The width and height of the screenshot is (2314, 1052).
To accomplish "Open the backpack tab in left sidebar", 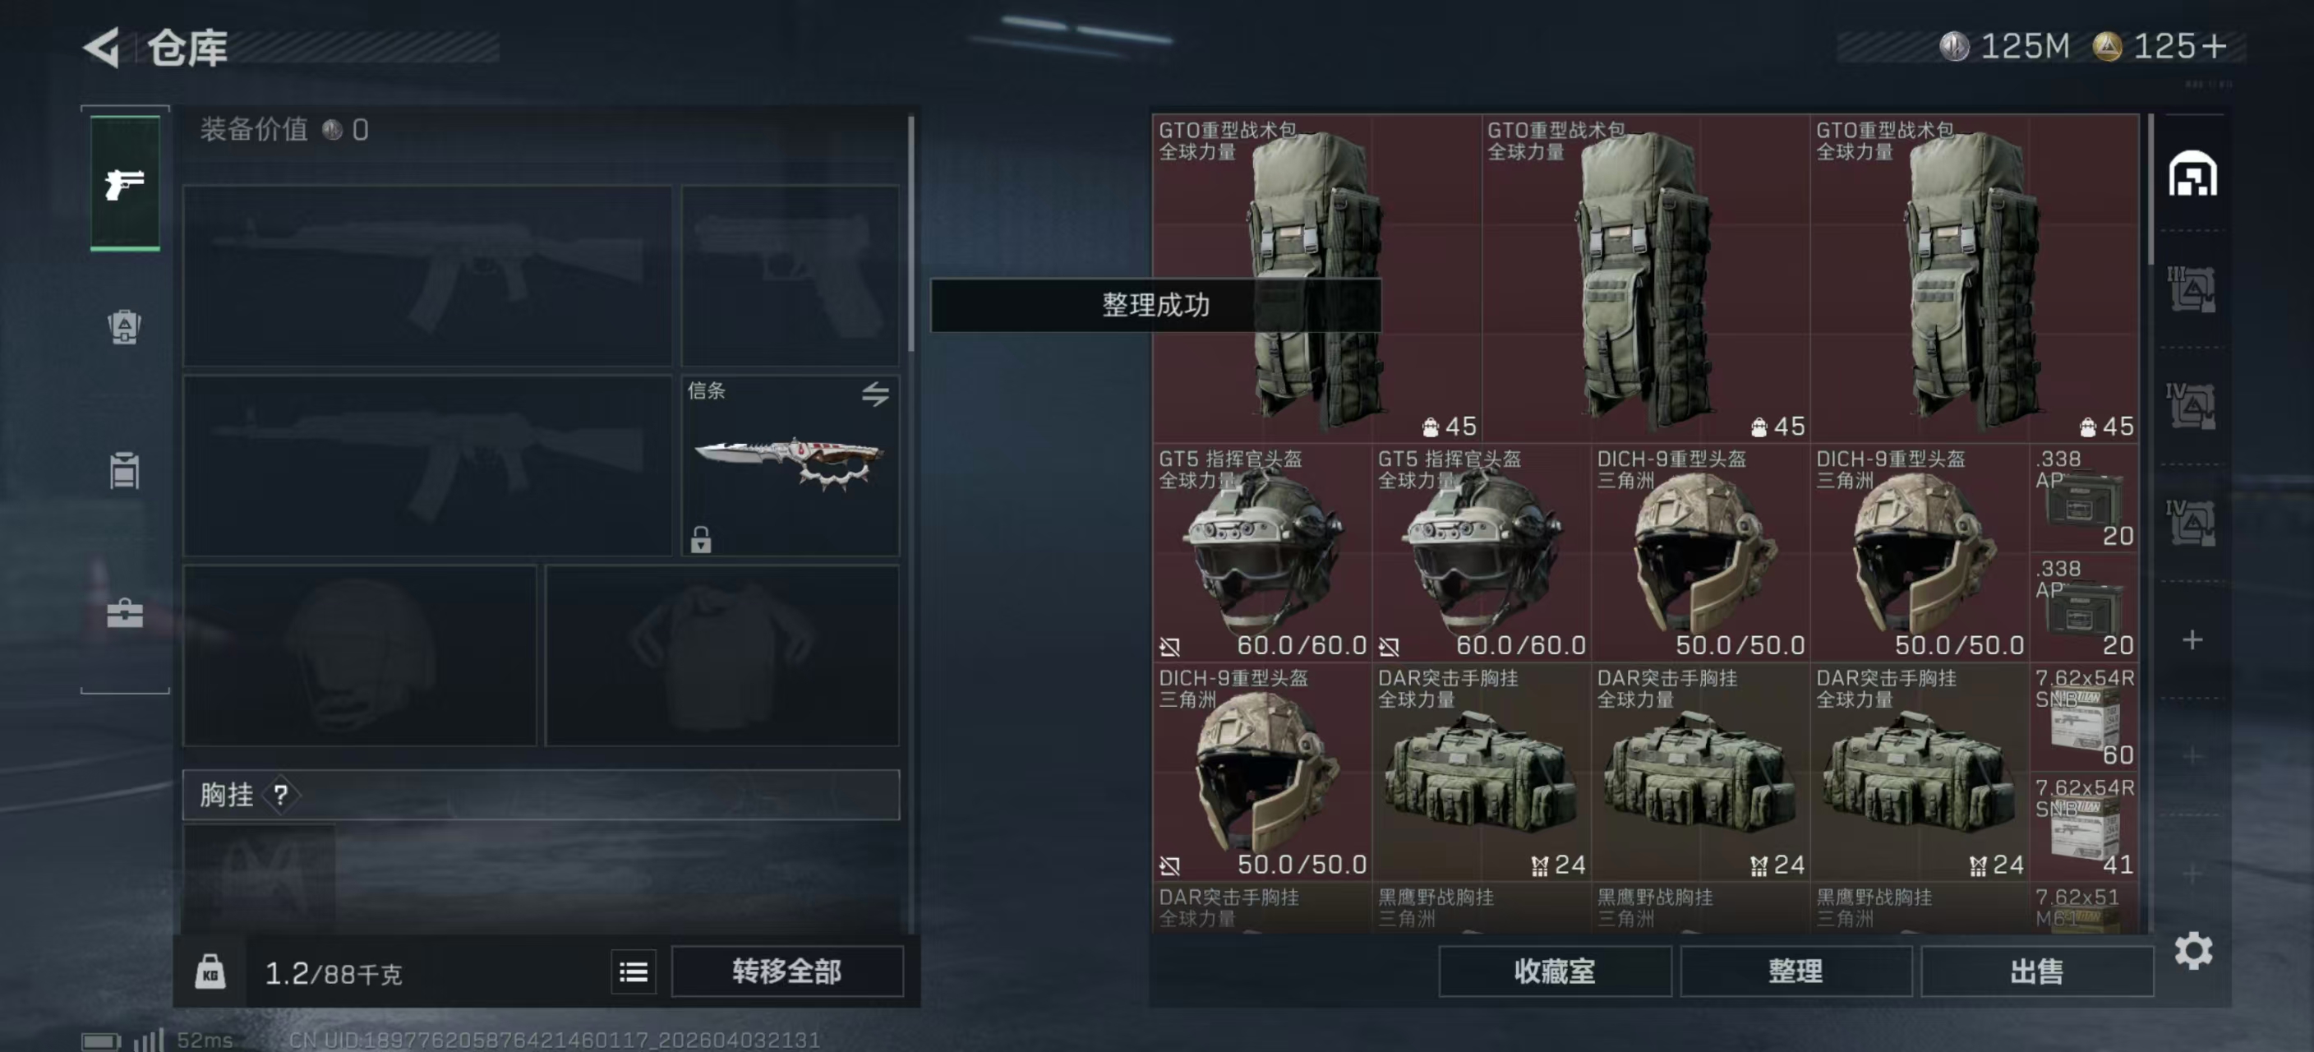I will (x=125, y=326).
